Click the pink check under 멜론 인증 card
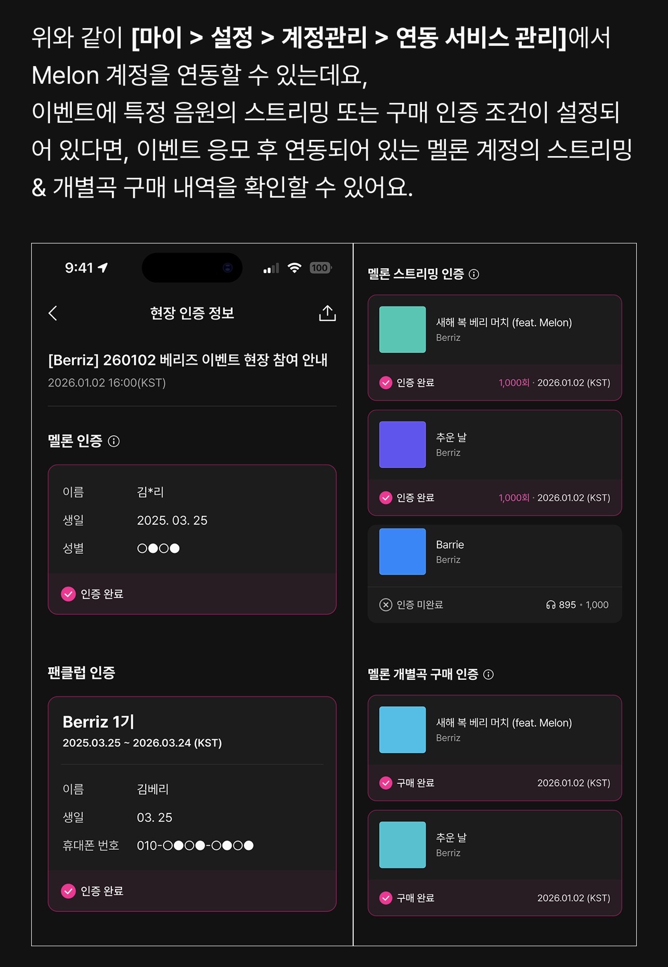668x967 pixels. click(68, 594)
